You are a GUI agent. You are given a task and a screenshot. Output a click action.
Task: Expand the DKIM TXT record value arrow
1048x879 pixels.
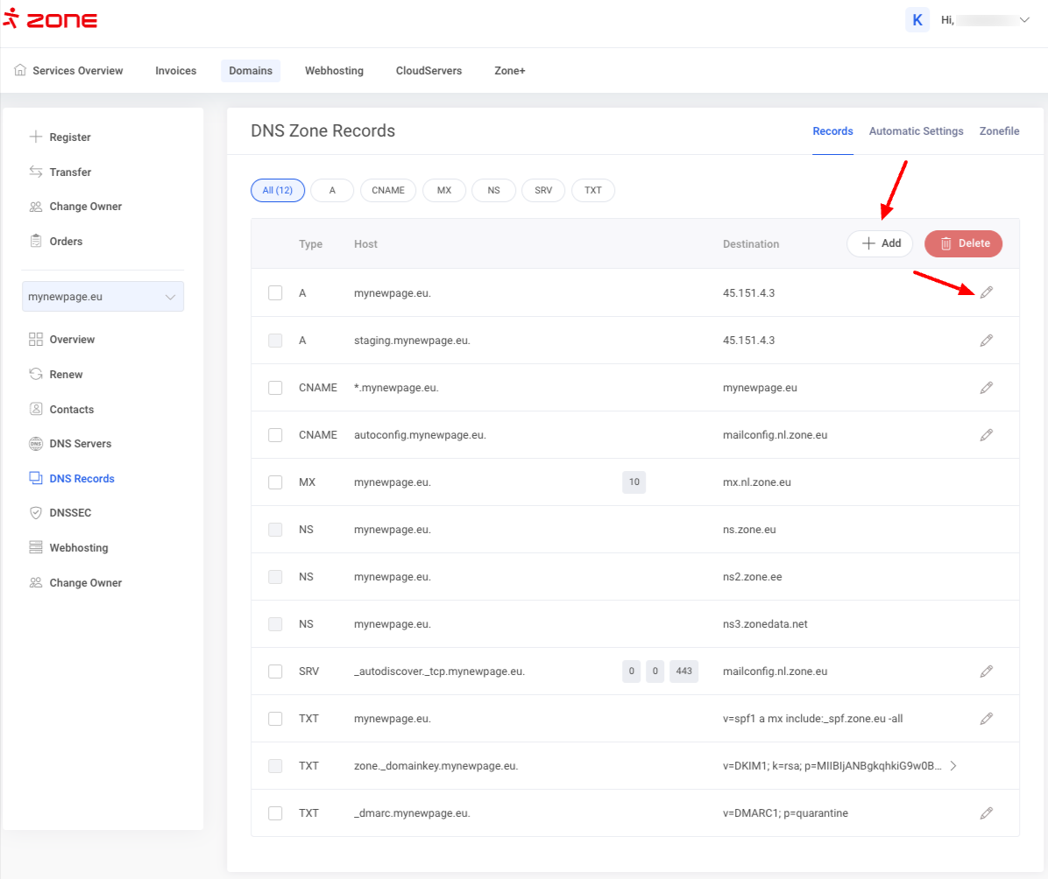click(x=953, y=765)
